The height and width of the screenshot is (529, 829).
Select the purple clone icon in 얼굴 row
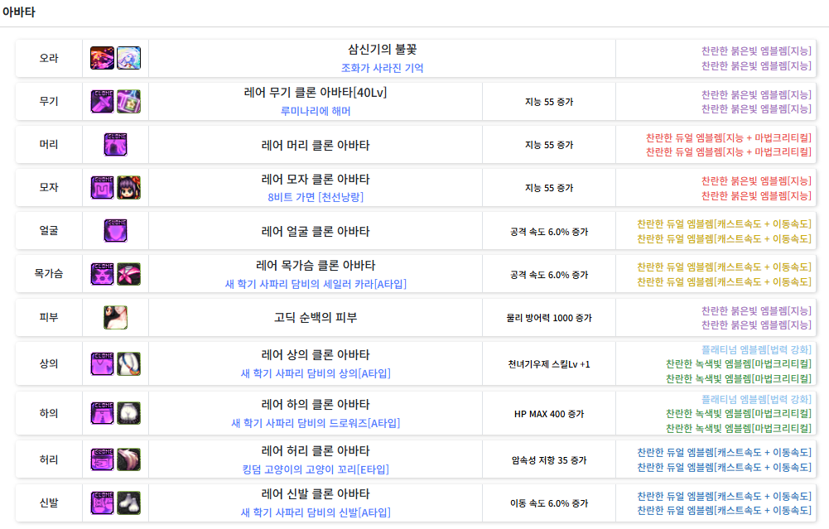115,231
